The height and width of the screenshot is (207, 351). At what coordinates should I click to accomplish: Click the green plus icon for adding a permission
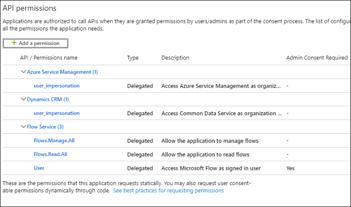pyautogui.click(x=14, y=42)
